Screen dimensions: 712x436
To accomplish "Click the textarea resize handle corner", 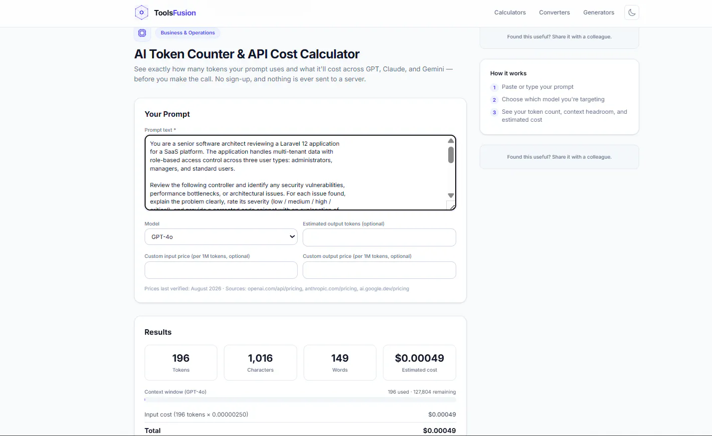I will tap(452, 206).
